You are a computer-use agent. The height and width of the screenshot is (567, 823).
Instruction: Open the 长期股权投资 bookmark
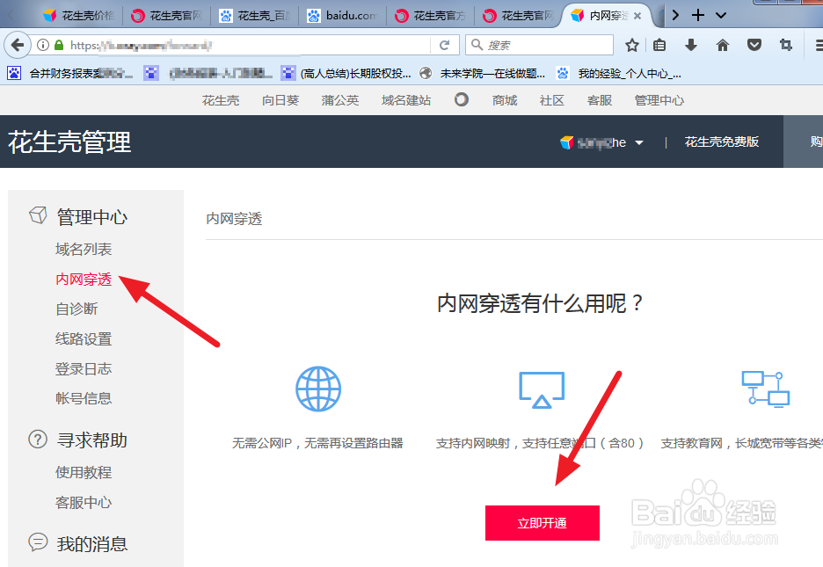pyautogui.click(x=346, y=74)
